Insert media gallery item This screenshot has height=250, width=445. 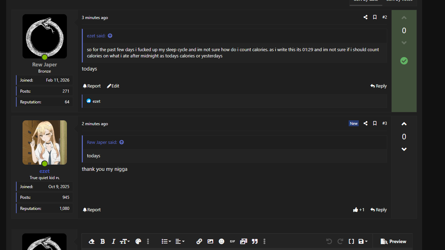[x=244, y=241]
